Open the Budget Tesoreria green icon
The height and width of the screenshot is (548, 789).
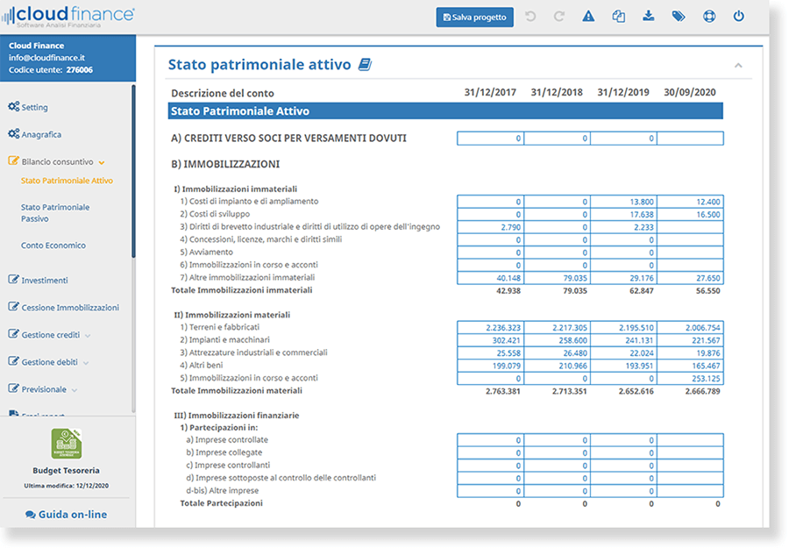[x=67, y=444]
